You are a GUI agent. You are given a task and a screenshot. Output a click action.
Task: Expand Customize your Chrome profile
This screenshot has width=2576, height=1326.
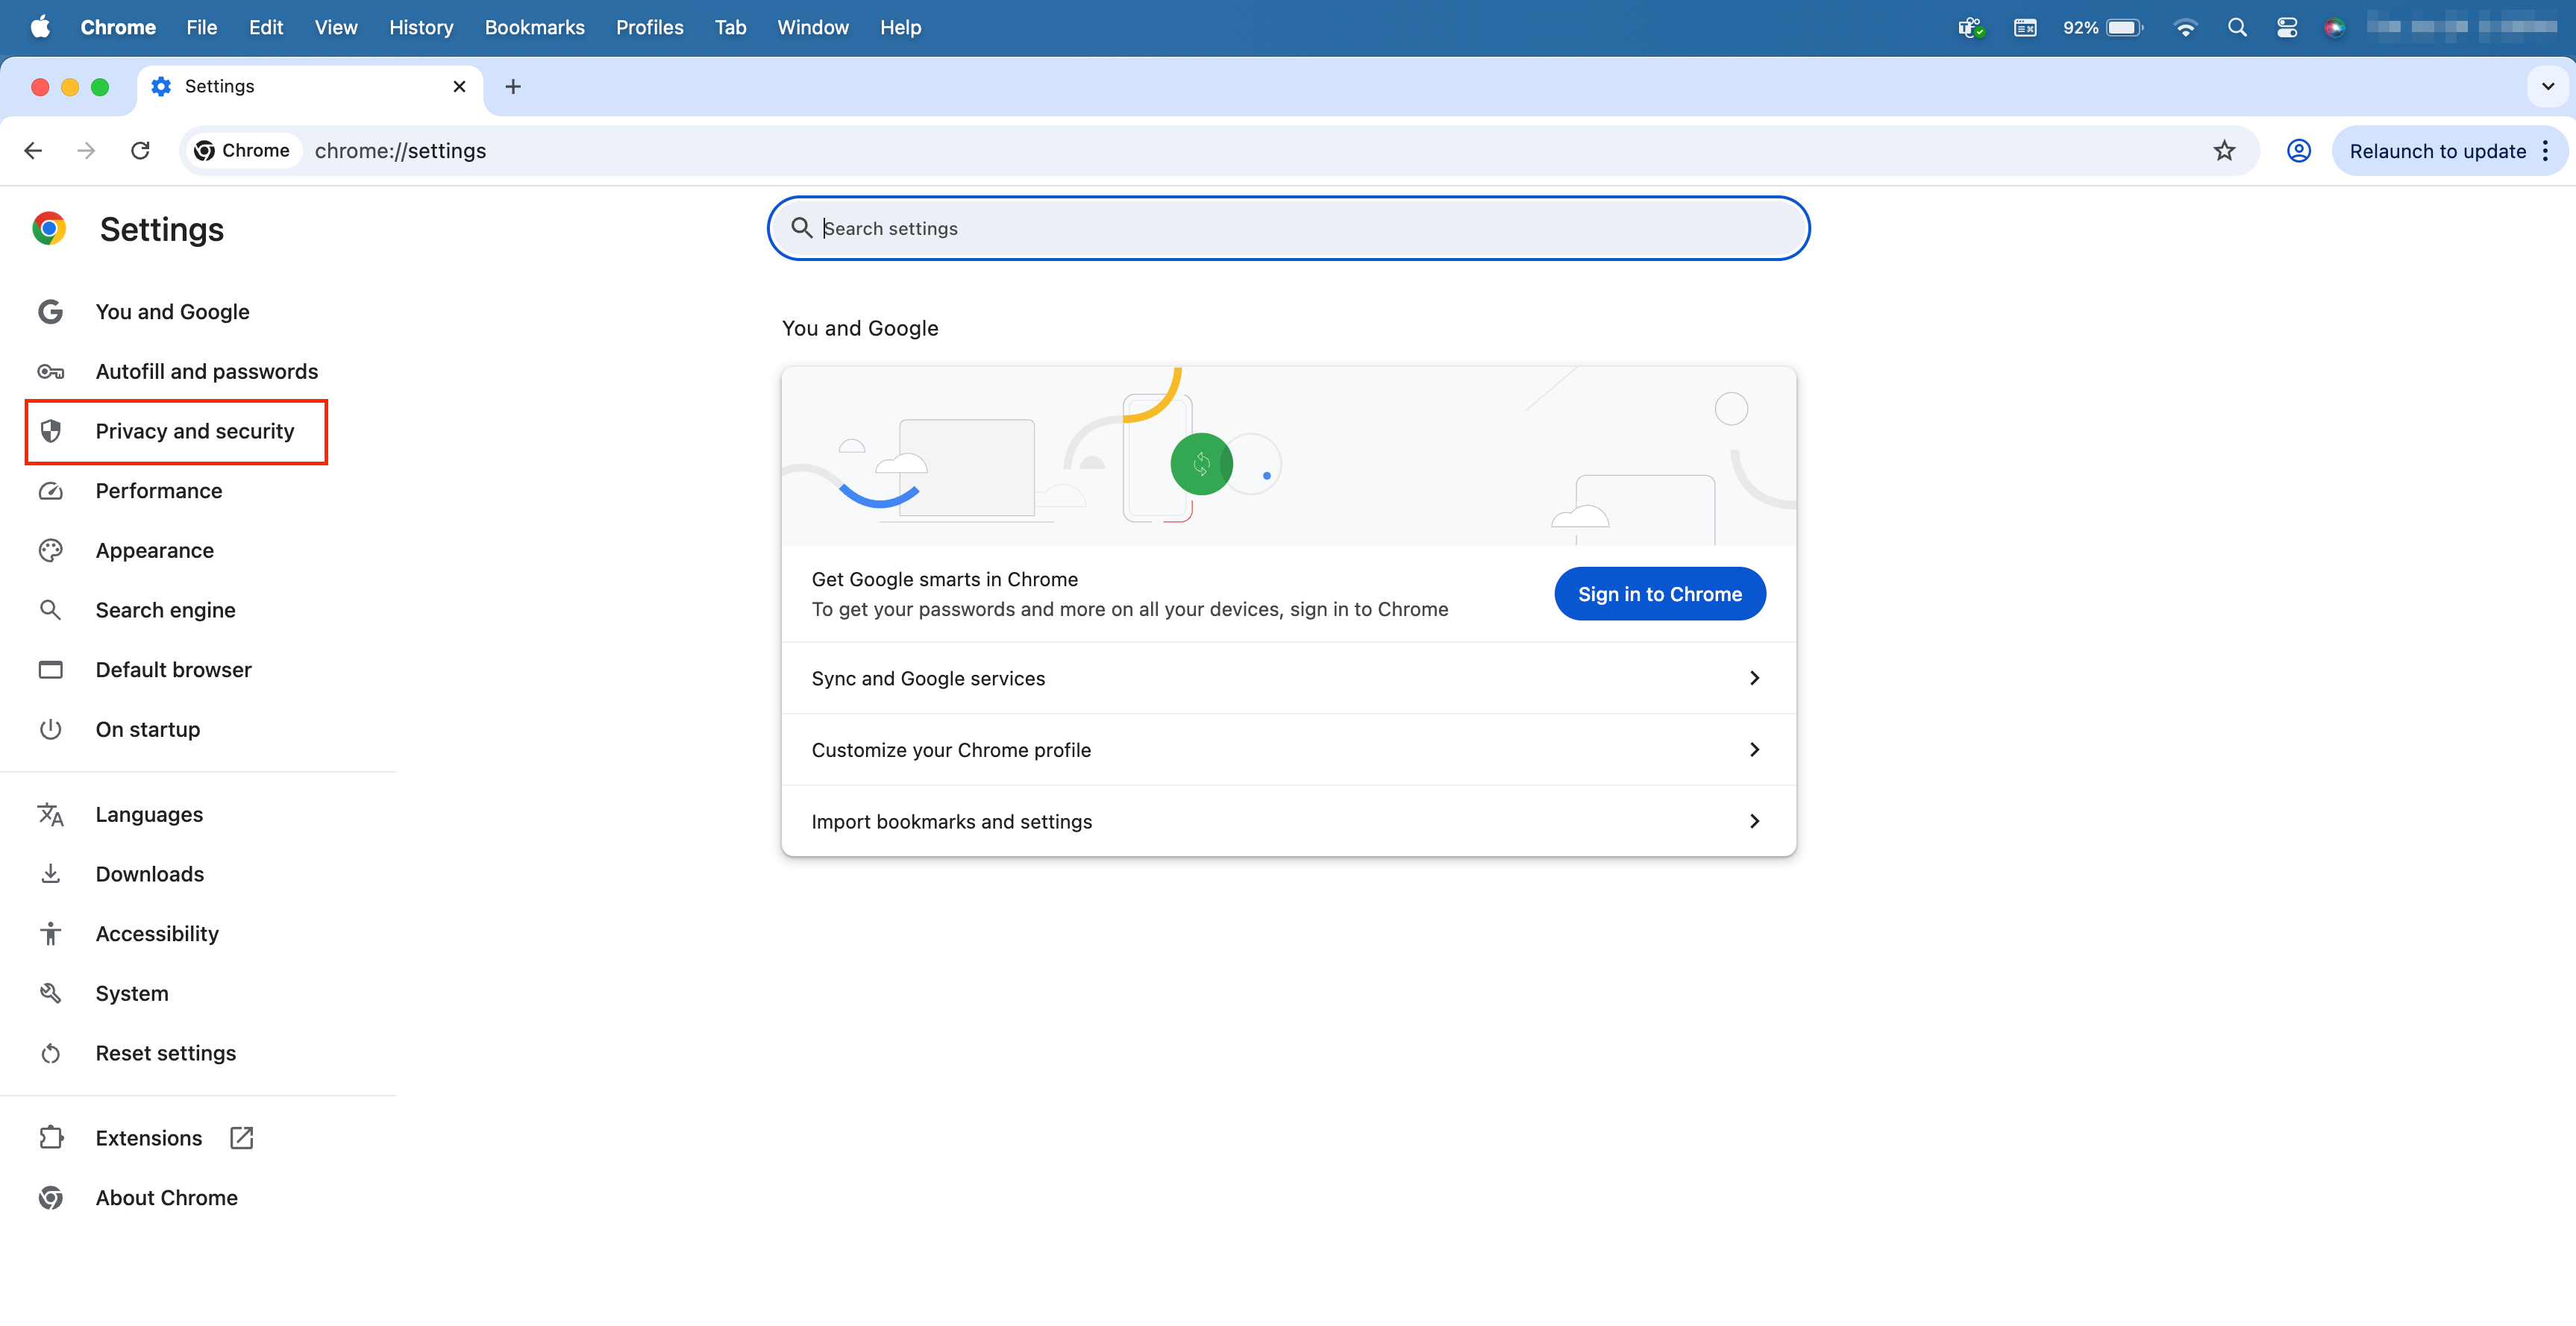[x=1288, y=750]
